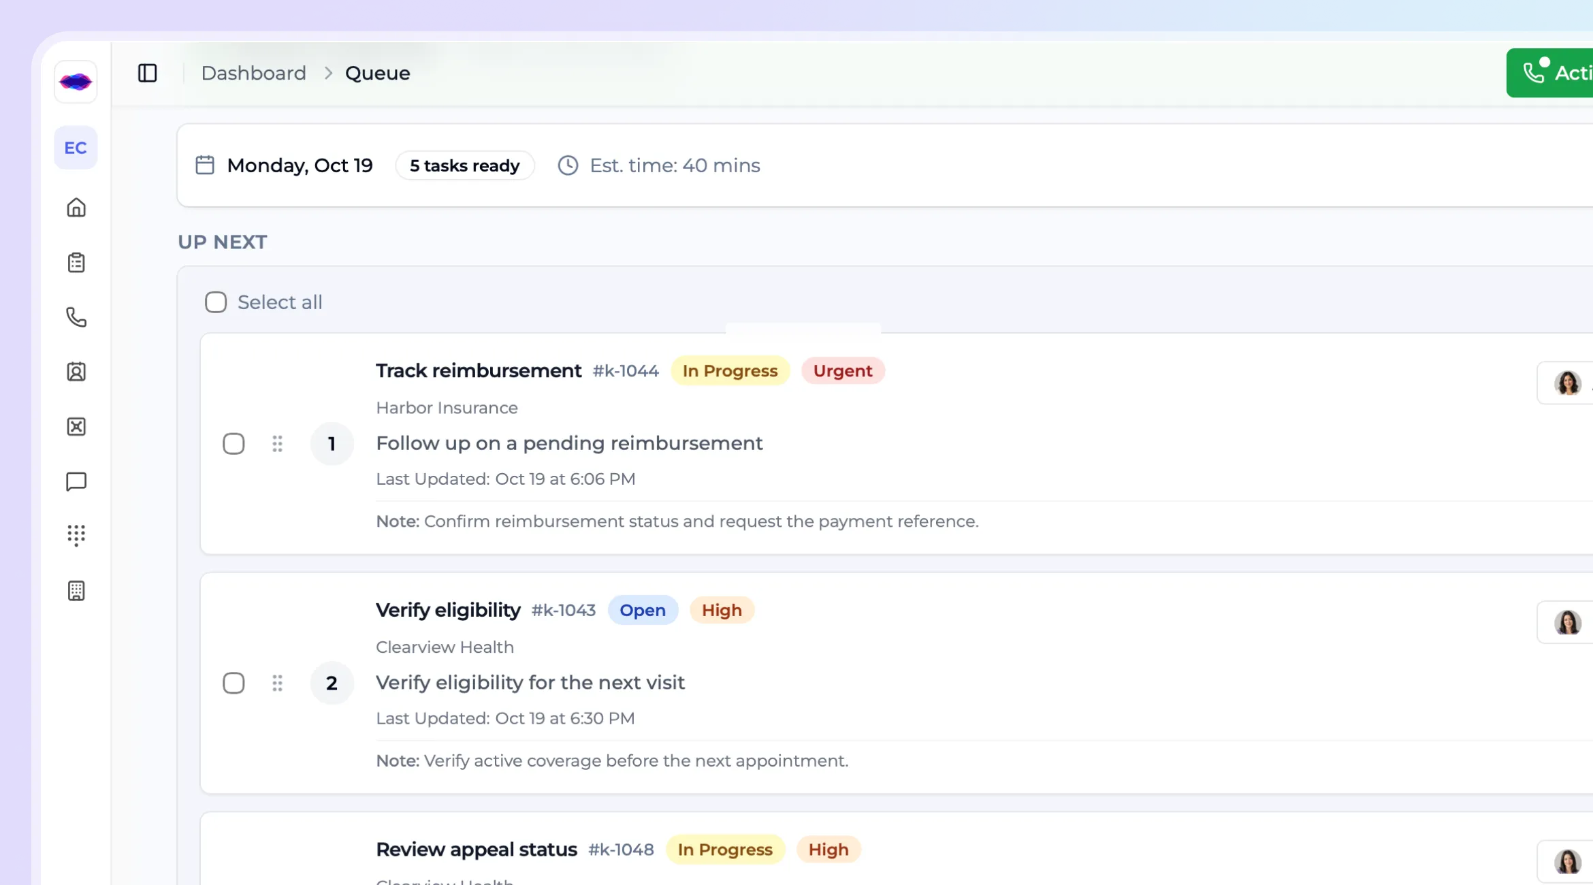Click Dashboard in the breadcrumb
The height and width of the screenshot is (885, 1593).
click(254, 73)
